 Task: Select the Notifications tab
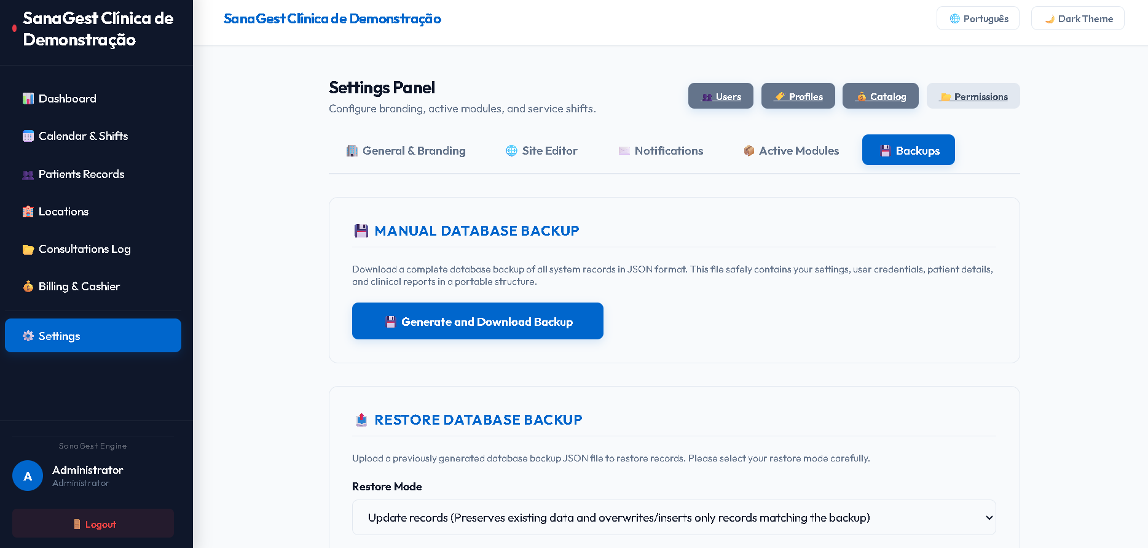pos(661,150)
